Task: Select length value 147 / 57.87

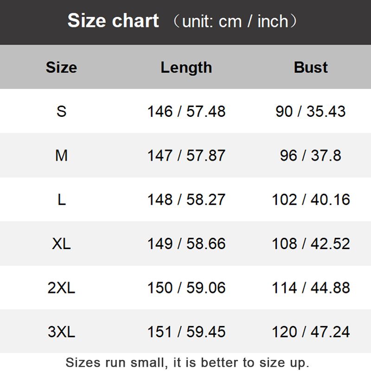Action: pyautogui.click(x=186, y=155)
